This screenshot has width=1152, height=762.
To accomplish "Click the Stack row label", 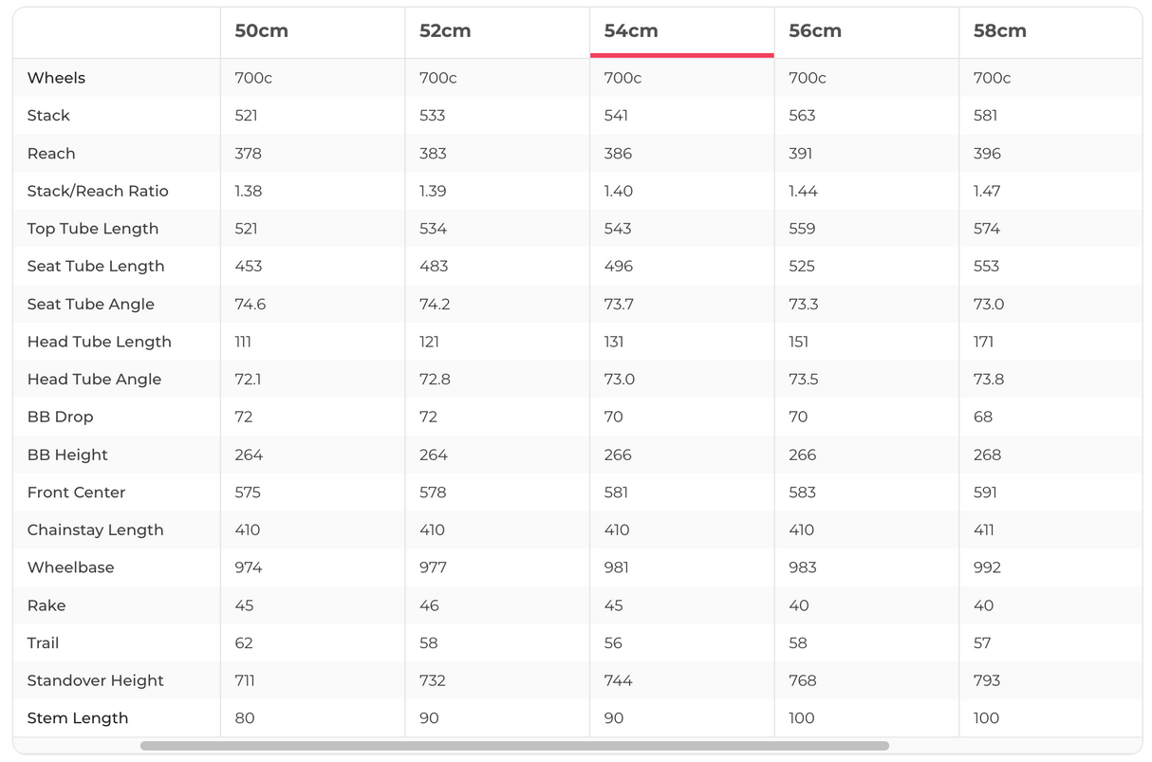I will [48, 116].
